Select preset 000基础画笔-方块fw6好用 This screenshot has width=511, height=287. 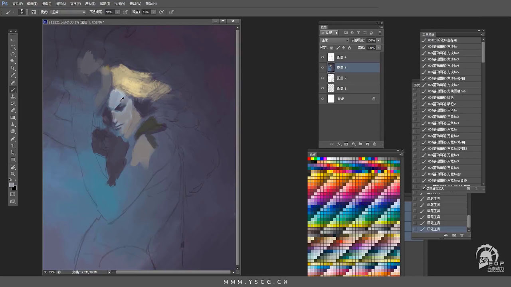[x=451, y=79]
